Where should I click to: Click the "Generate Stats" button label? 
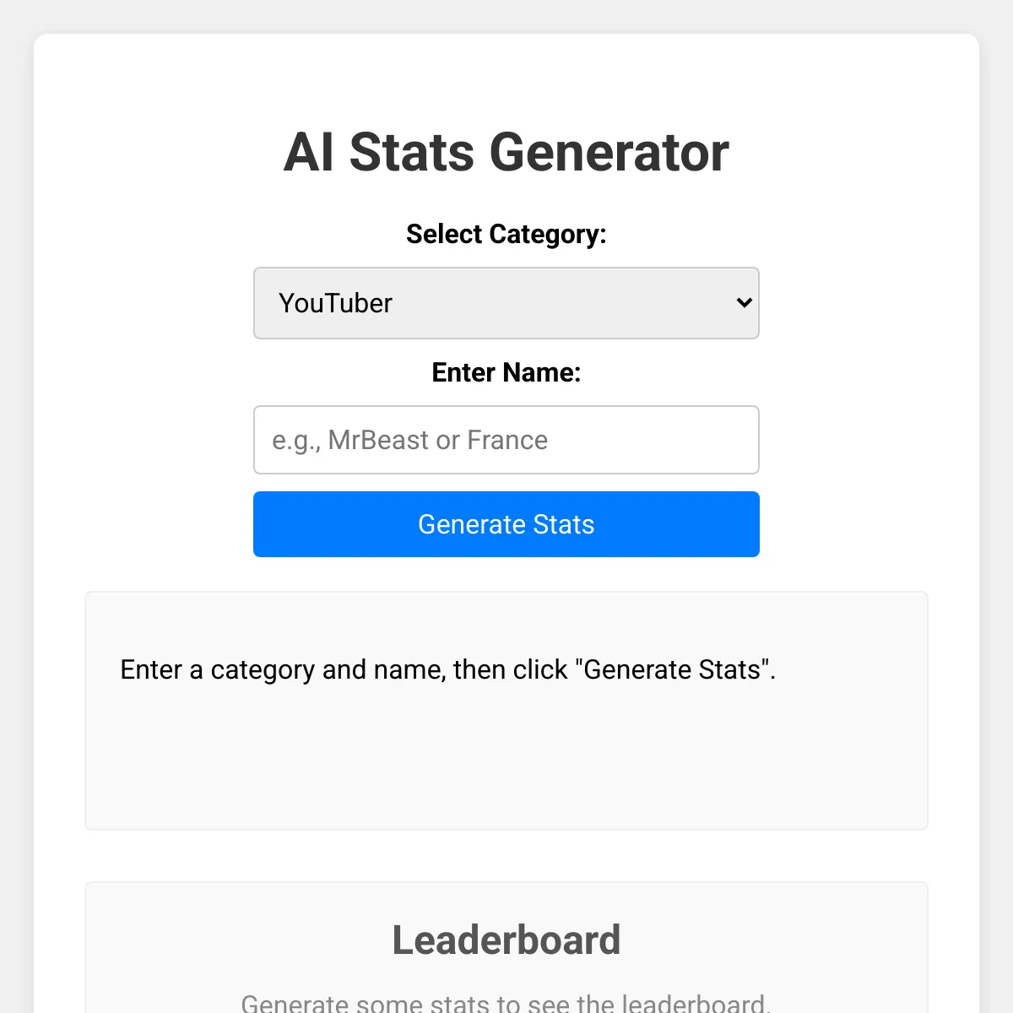506,524
